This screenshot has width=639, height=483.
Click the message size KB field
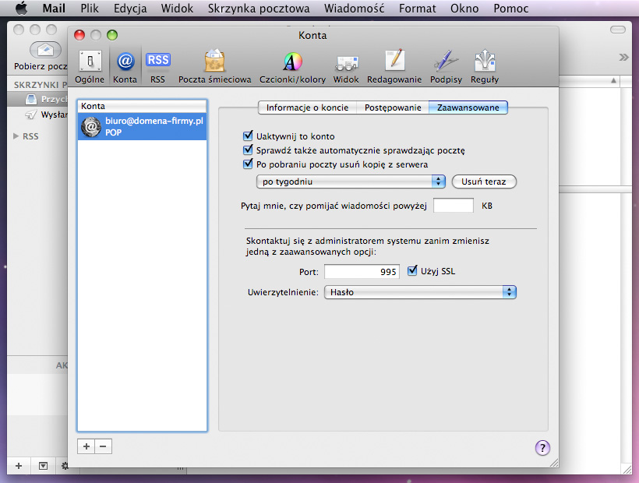(x=454, y=206)
